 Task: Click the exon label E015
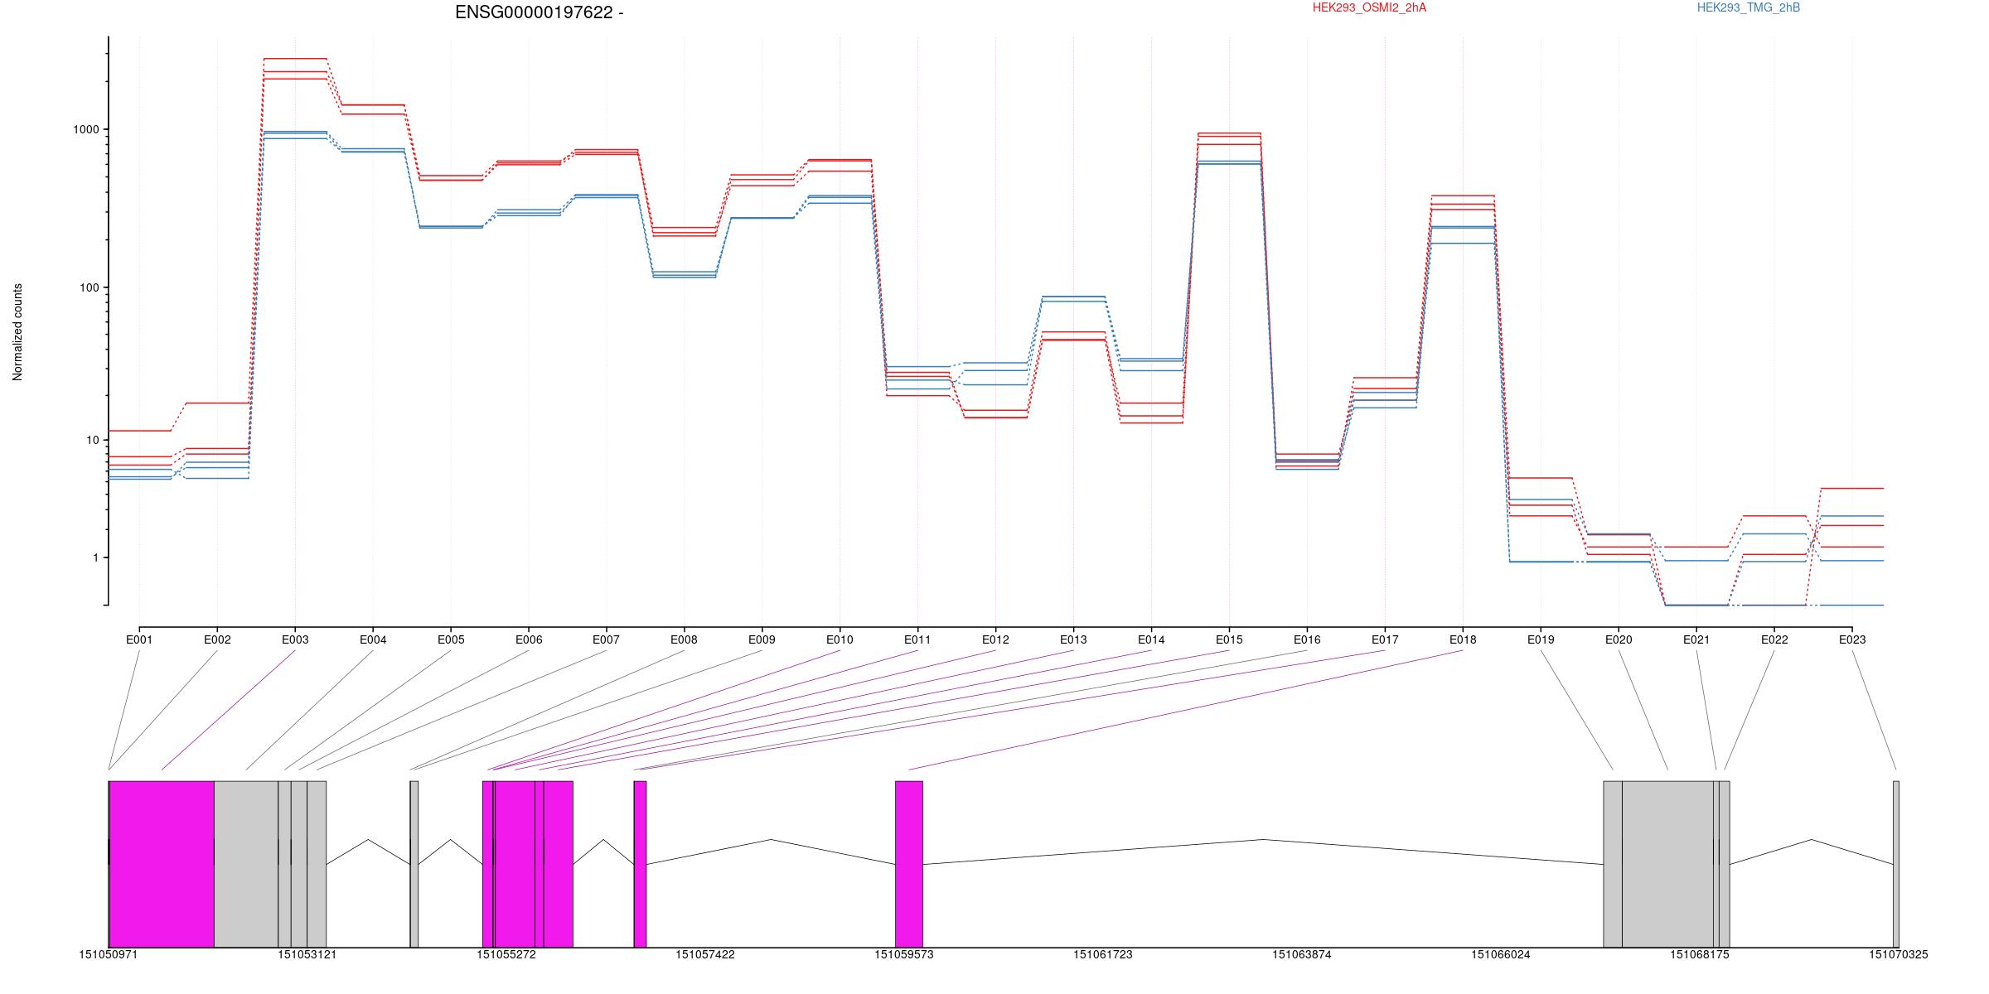(1229, 639)
